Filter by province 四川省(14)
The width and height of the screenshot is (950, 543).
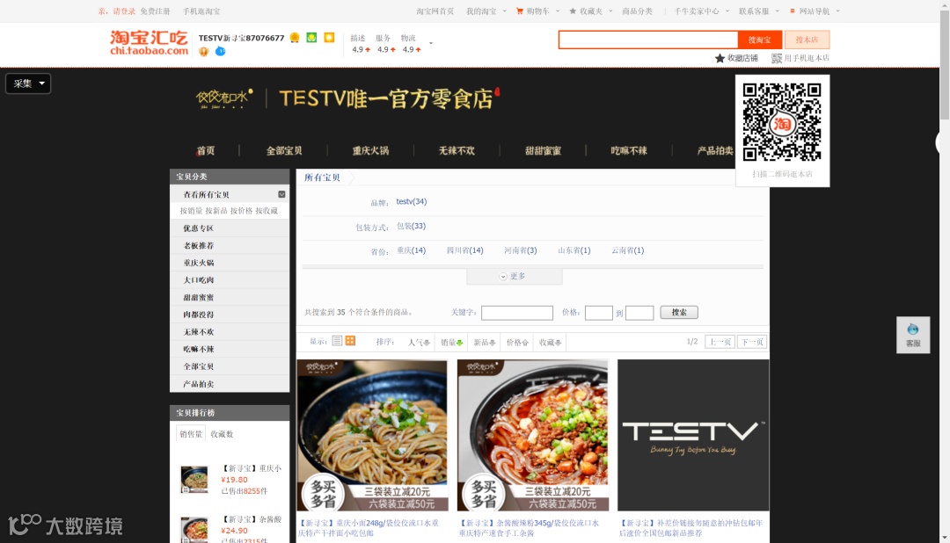click(464, 250)
